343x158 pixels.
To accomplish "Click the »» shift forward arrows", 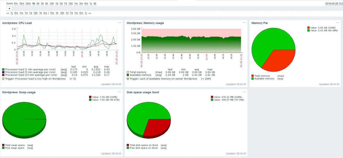I will (90, 13).
